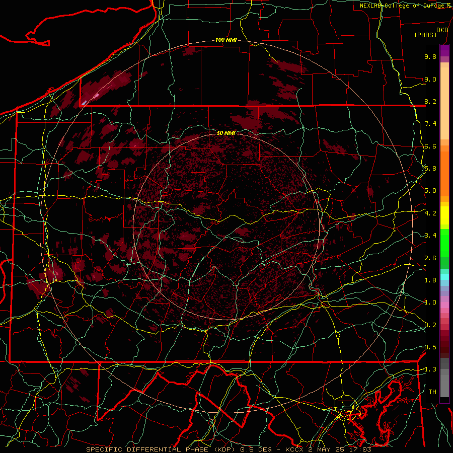Viewport: 453px width, 453px height.
Task: Click the TH threshold label
Action: point(432,392)
